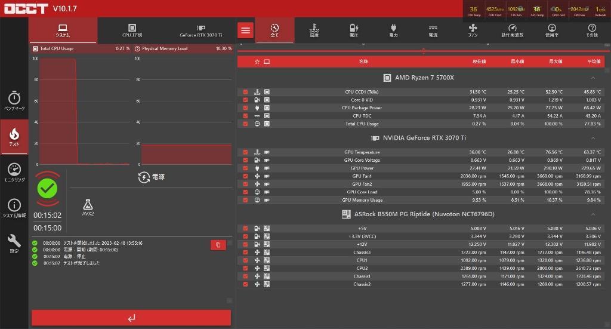Screen dimensions: 611x329
Task: Uncheck the GPU Temperature checkbox
Action: (245, 152)
